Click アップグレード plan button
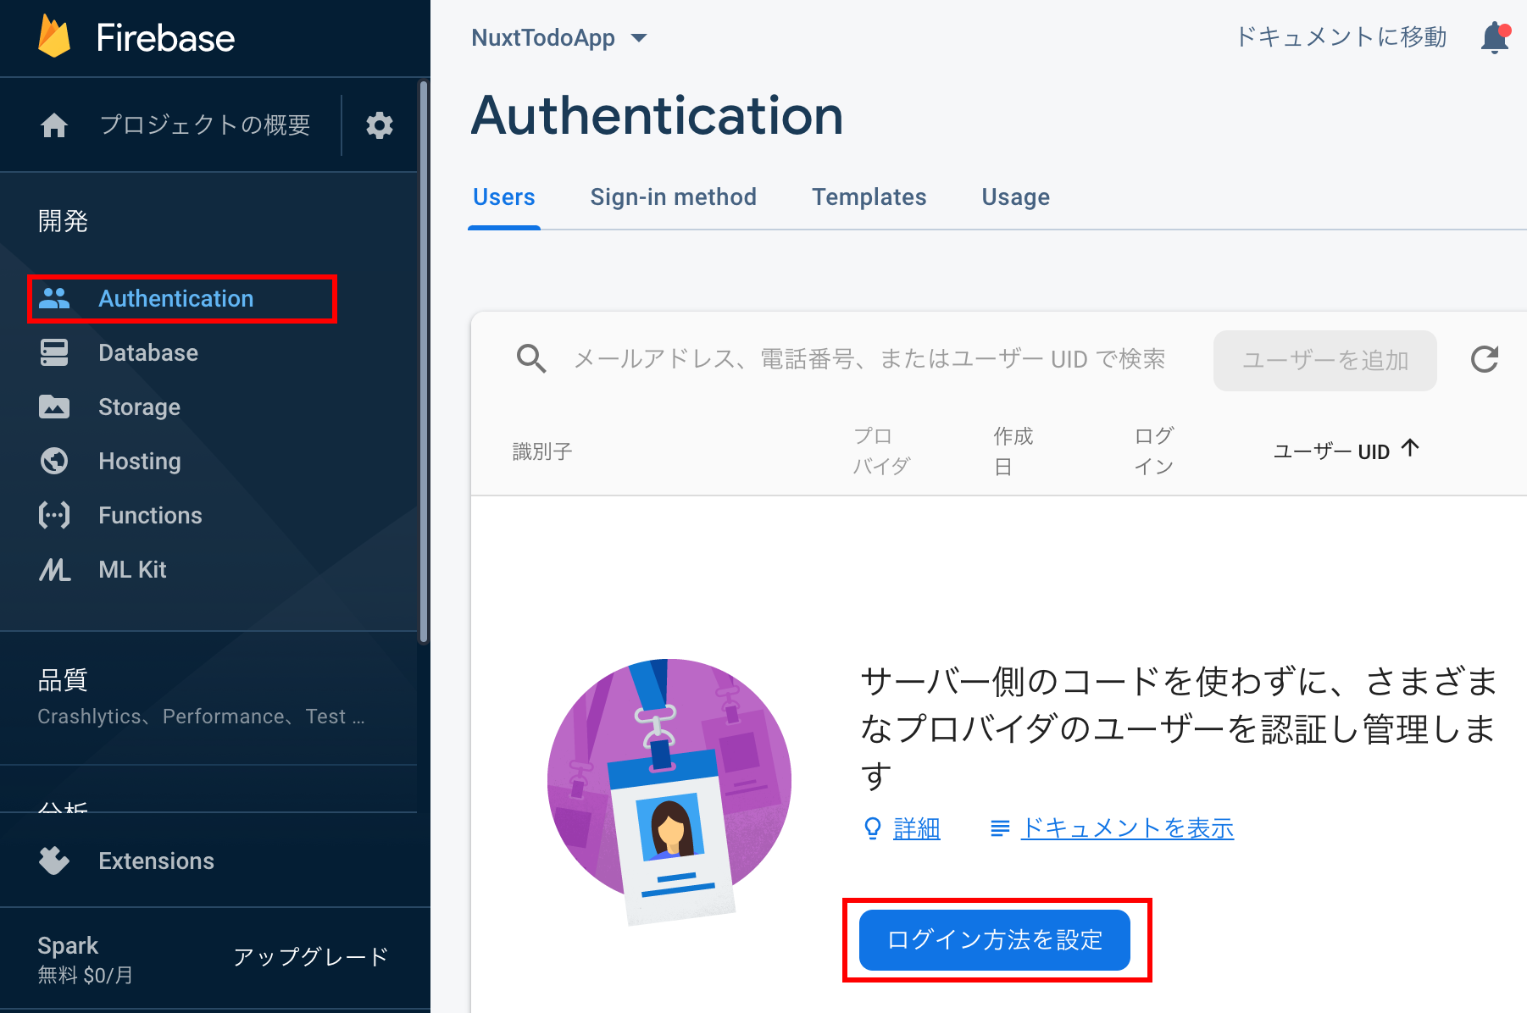1527x1013 pixels. coord(310,957)
